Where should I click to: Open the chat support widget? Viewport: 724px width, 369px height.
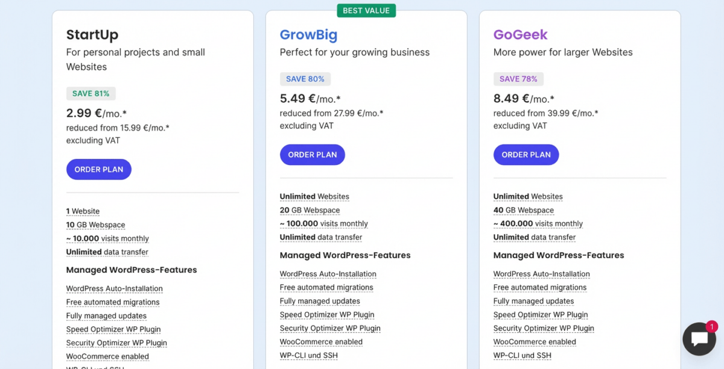click(x=699, y=339)
